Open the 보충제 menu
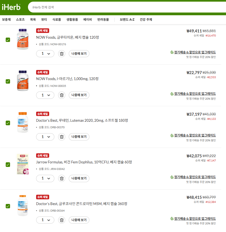This screenshot has width=226, height=232. click(6, 20)
